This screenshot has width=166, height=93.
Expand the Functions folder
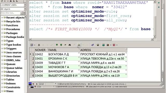2,25
